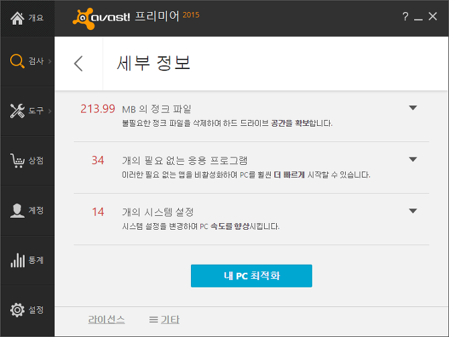Expand the 시스템 설정 details arrow
Image resolution: width=449 pixels, height=337 pixels.
[x=413, y=211]
